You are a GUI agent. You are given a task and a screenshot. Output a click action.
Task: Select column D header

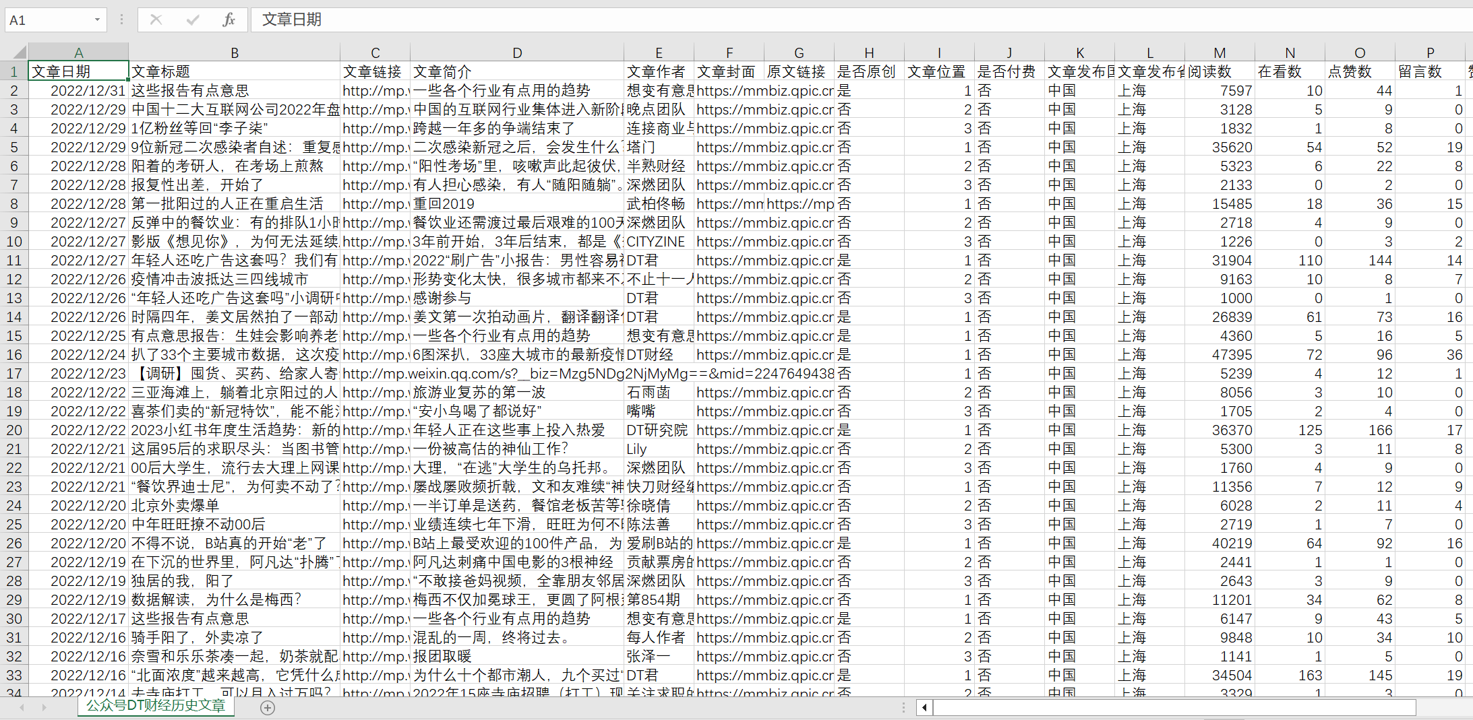[x=517, y=53]
